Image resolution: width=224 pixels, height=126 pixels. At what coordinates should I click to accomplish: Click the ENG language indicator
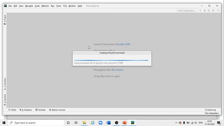201,123
